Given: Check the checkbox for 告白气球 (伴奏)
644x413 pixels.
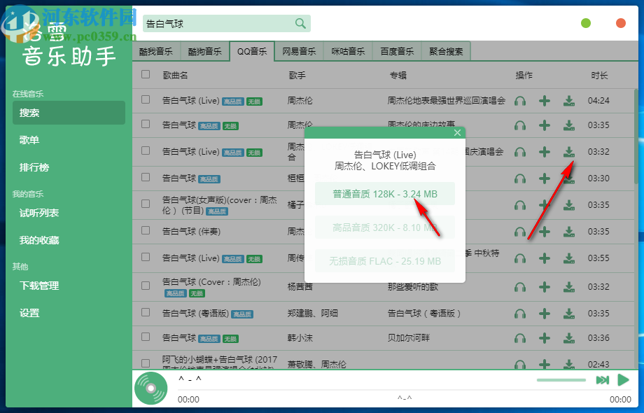Looking at the screenshot, I should (x=145, y=230).
